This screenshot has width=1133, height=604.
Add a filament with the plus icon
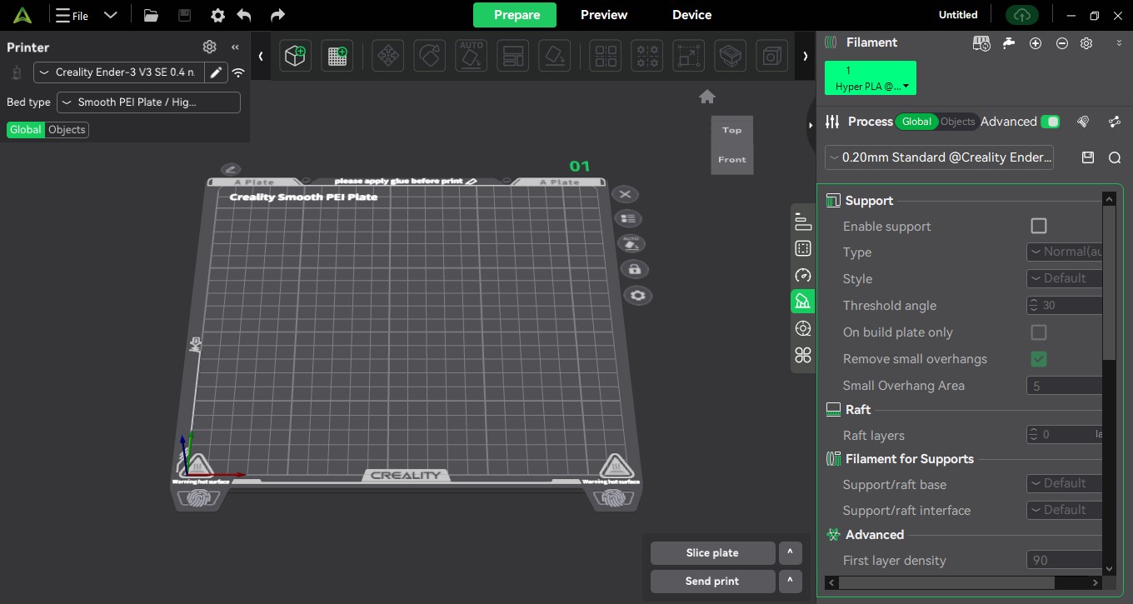[1036, 42]
